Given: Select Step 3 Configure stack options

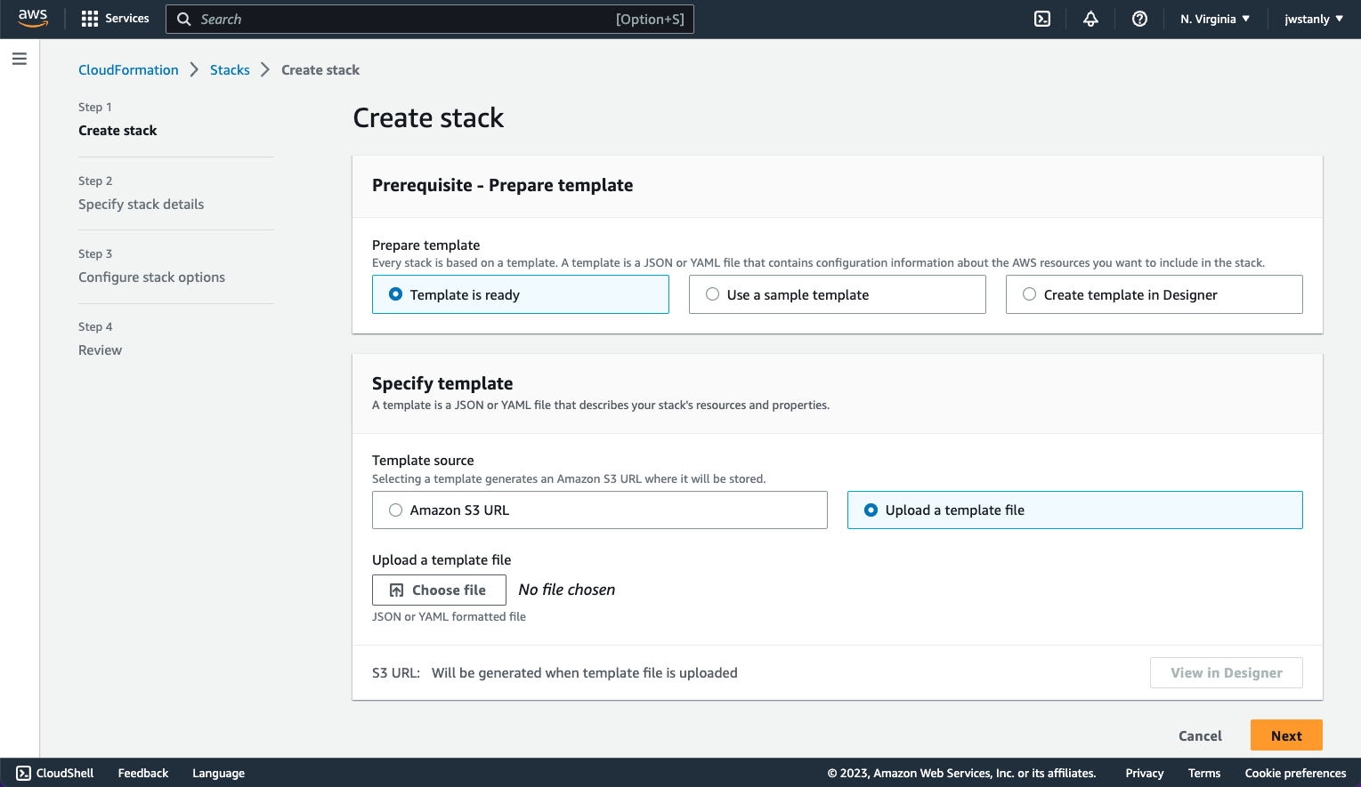Looking at the screenshot, I should pyautogui.click(x=151, y=277).
